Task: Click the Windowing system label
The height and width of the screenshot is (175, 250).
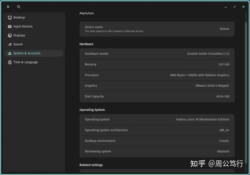Action: 98,151
